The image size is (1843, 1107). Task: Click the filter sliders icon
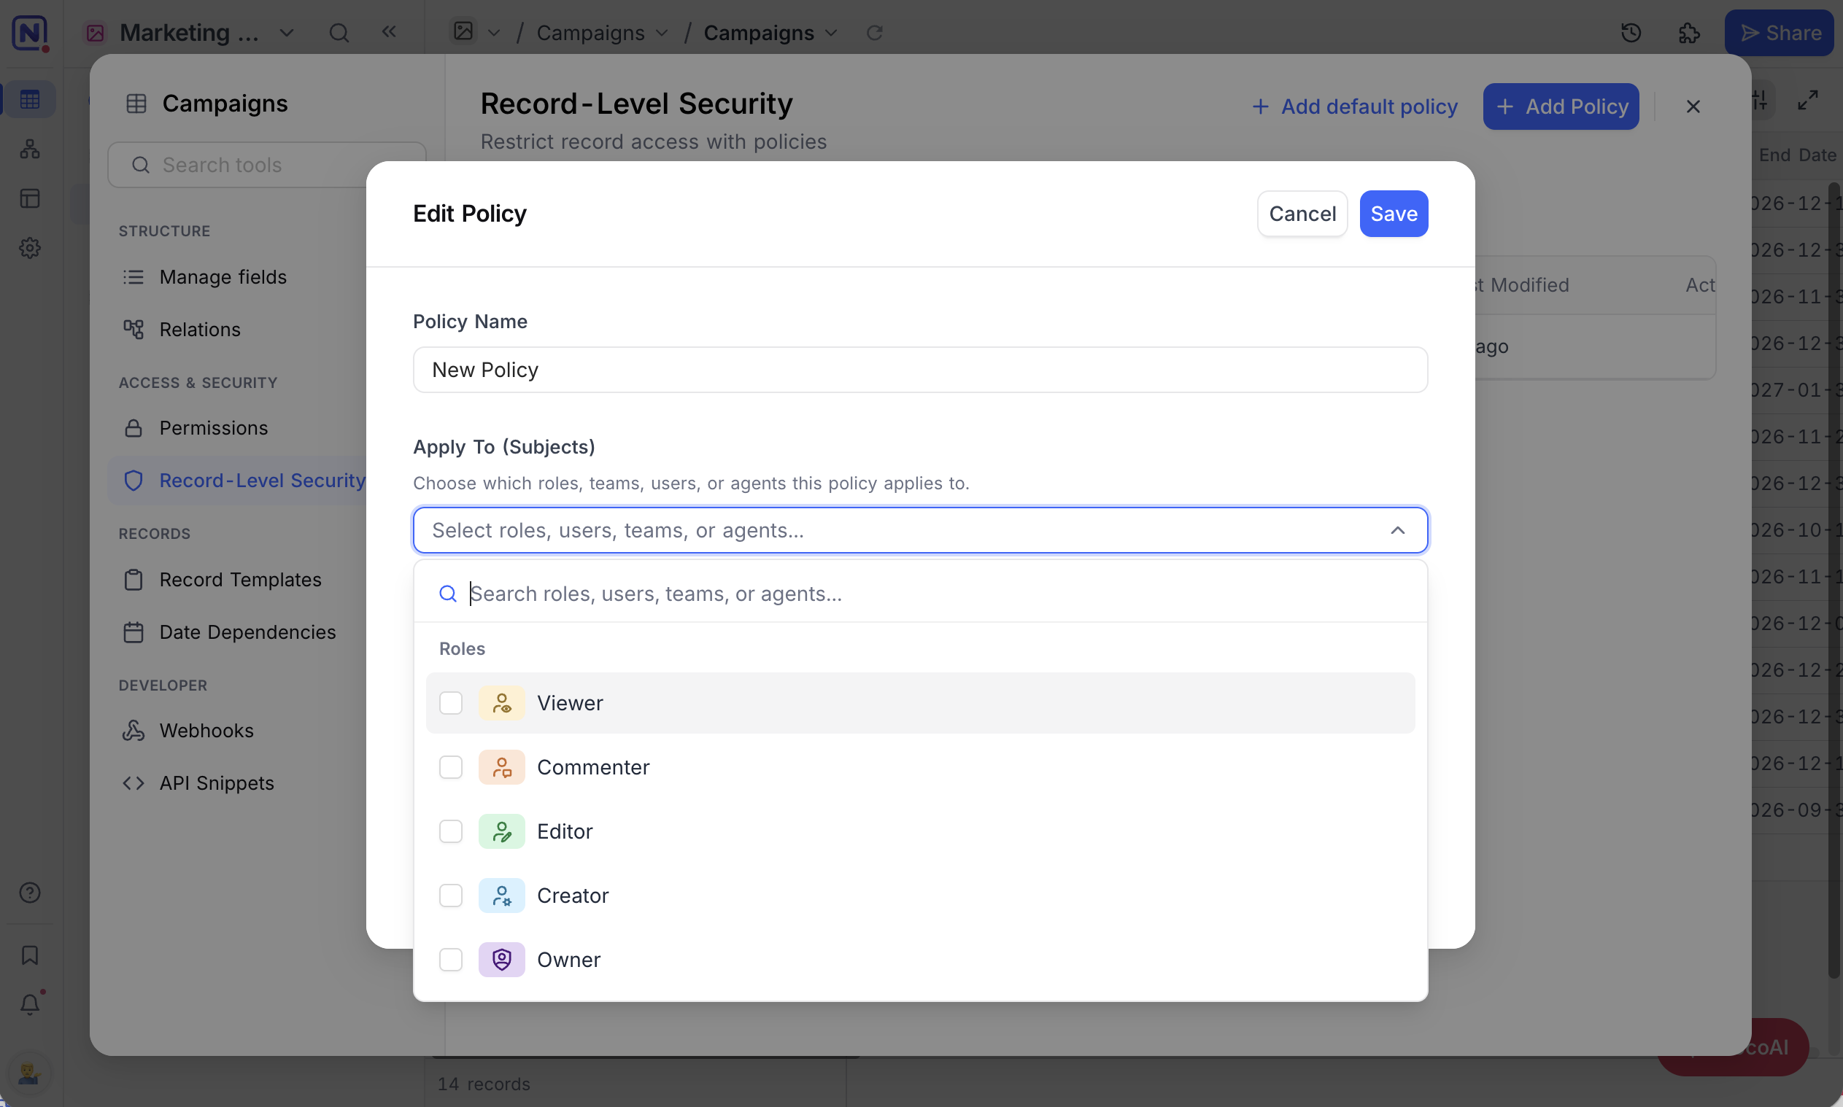1759,99
